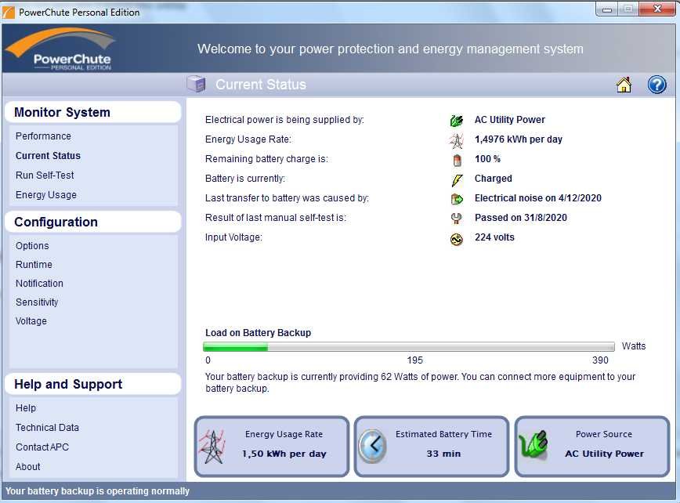The width and height of the screenshot is (680, 503).
Task: Click the '1,4976 kWh per day' value
Action: point(519,139)
